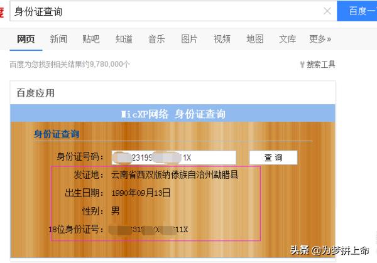
Task: Open the 贴吧 tab
Action: coord(91,39)
